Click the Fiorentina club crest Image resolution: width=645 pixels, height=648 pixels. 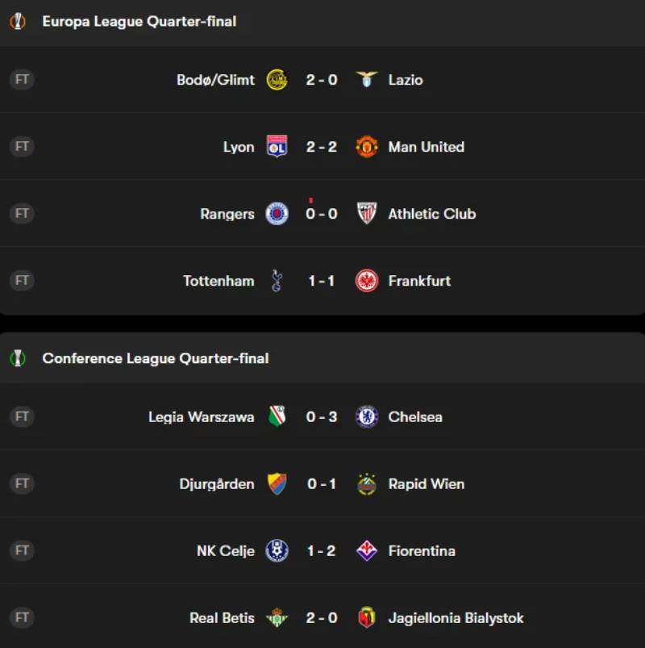[367, 551]
